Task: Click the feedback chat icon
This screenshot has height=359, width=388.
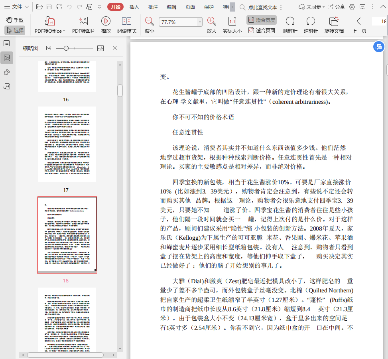Action: pyautogui.click(x=362, y=7)
